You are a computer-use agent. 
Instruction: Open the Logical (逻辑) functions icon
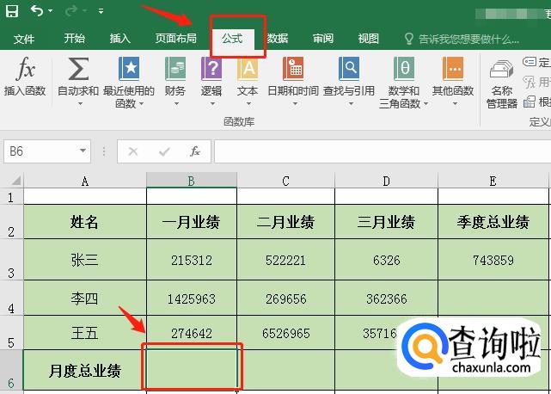point(211,70)
